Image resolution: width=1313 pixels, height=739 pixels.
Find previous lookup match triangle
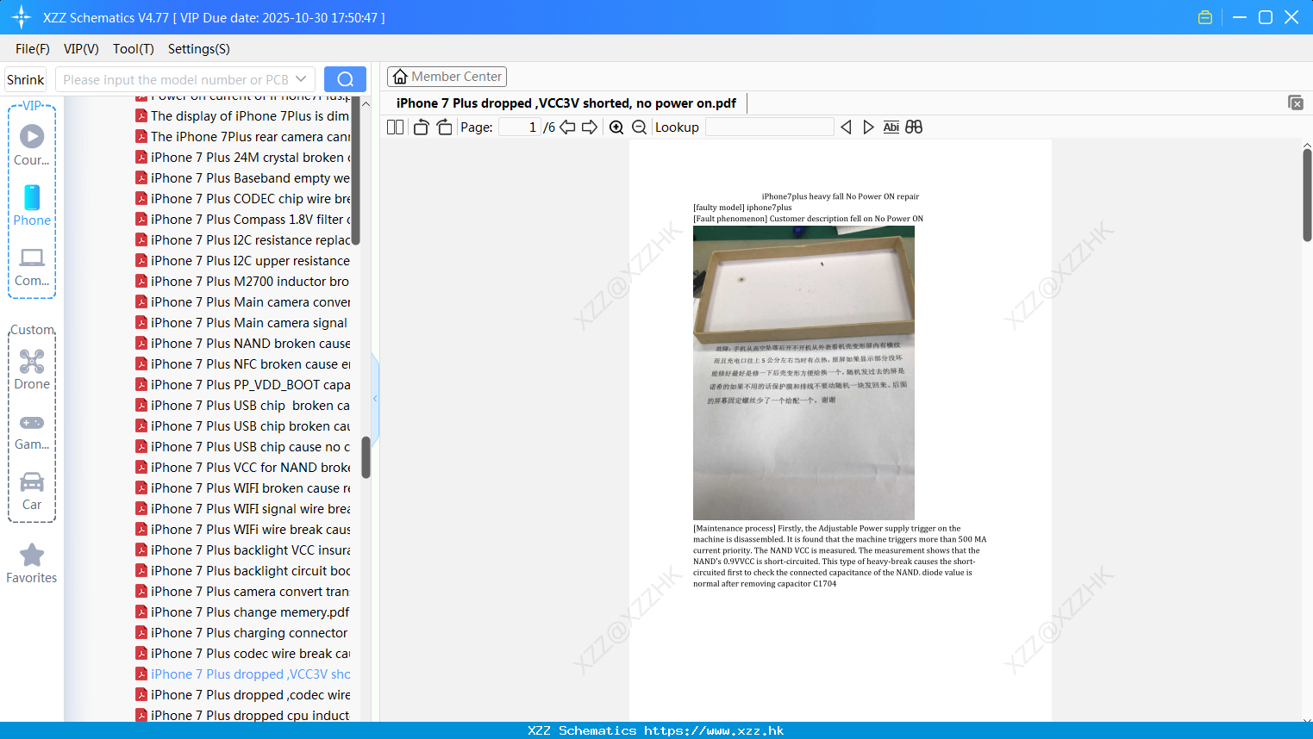846,127
